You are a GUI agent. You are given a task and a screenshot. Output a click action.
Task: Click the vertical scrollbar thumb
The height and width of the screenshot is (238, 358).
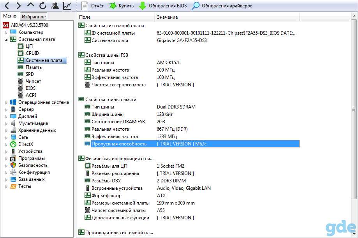click(x=354, y=109)
